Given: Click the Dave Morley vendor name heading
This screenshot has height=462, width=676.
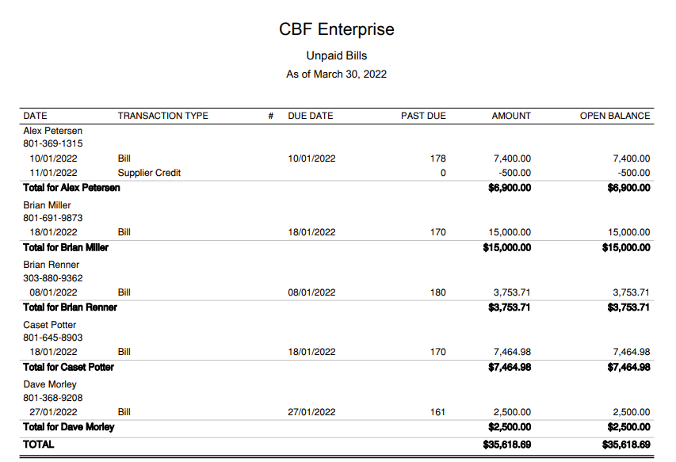Looking at the screenshot, I should [x=50, y=384].
